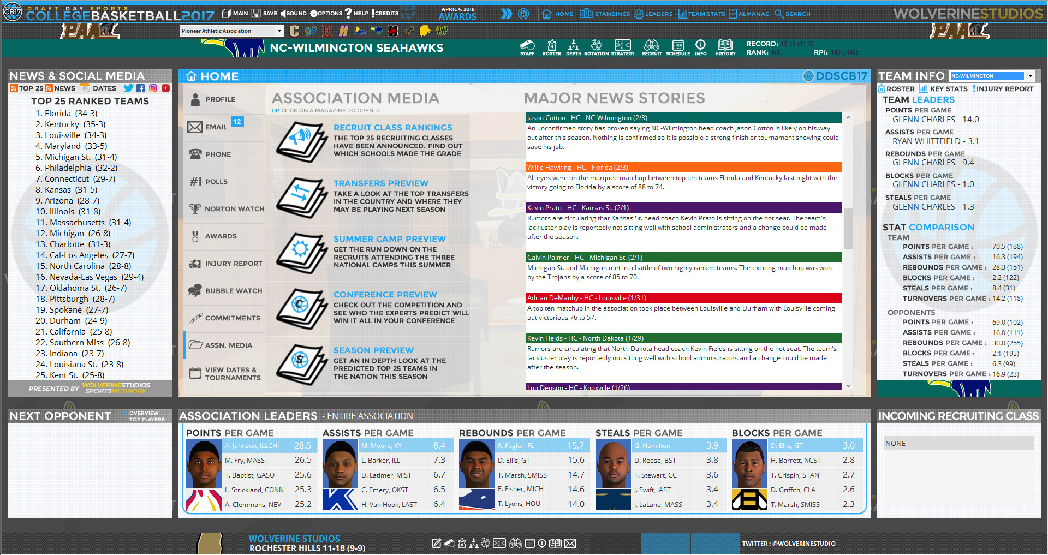Select the Strategy court icon
Image resolution: width=1048 pixels, height=555 pixels.
pos(623,47)
